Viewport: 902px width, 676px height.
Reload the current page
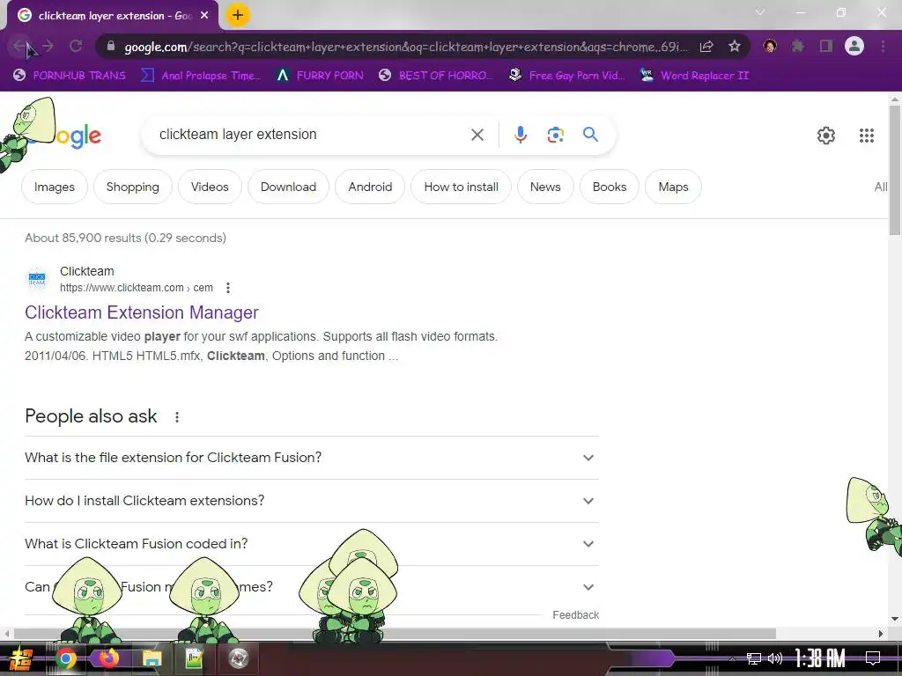click(x=76, y=46)
